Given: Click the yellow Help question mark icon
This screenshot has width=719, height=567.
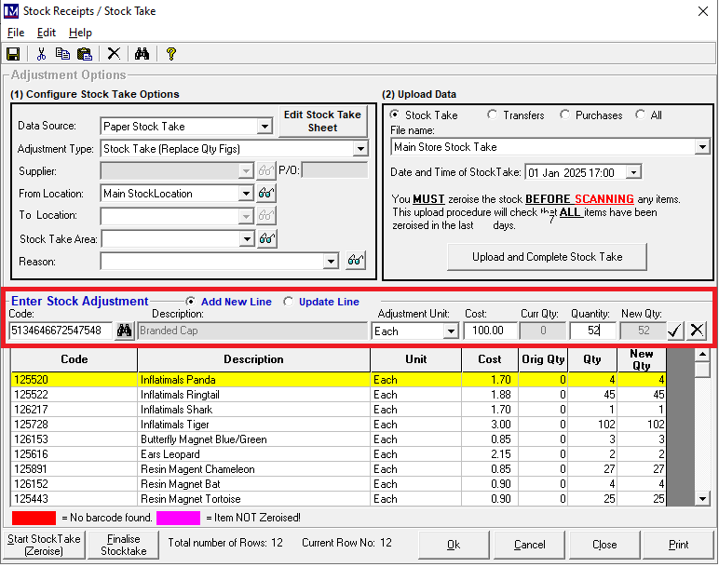Looking at the screenshot, I should coord(171,54).
